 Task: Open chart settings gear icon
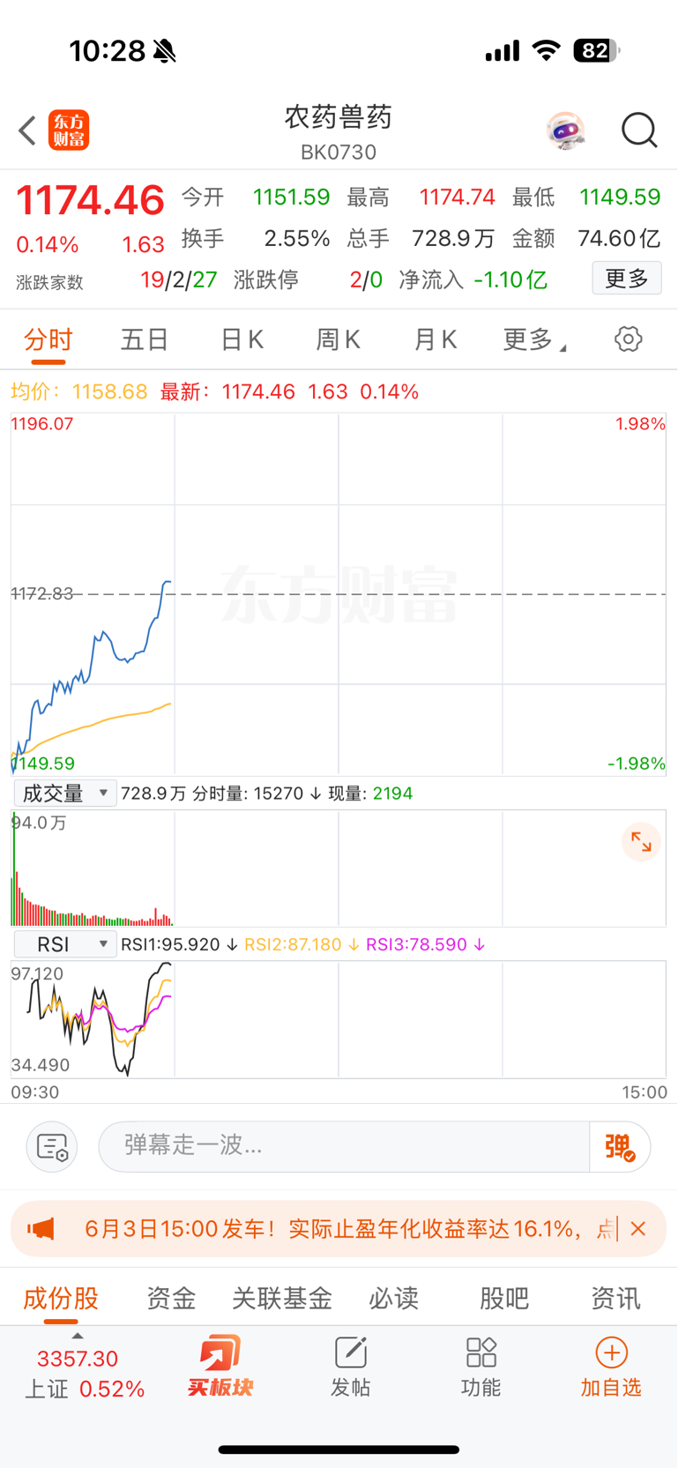pos(628,339)
